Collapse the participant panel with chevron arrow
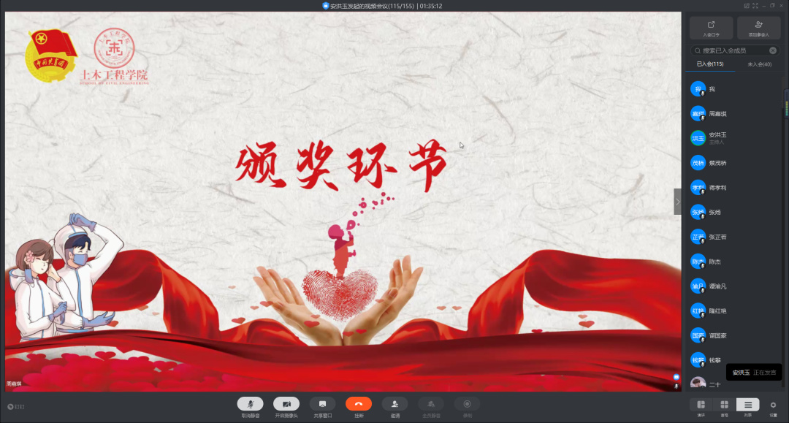 point(677,202)
